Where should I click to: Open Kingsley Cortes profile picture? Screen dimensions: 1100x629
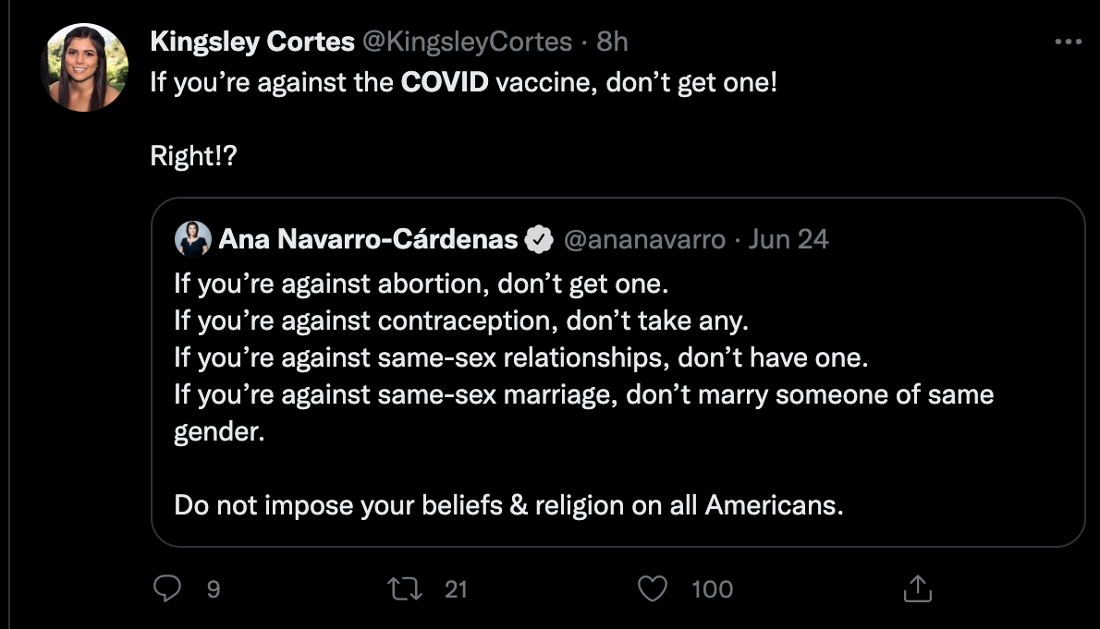pos(86,67)
